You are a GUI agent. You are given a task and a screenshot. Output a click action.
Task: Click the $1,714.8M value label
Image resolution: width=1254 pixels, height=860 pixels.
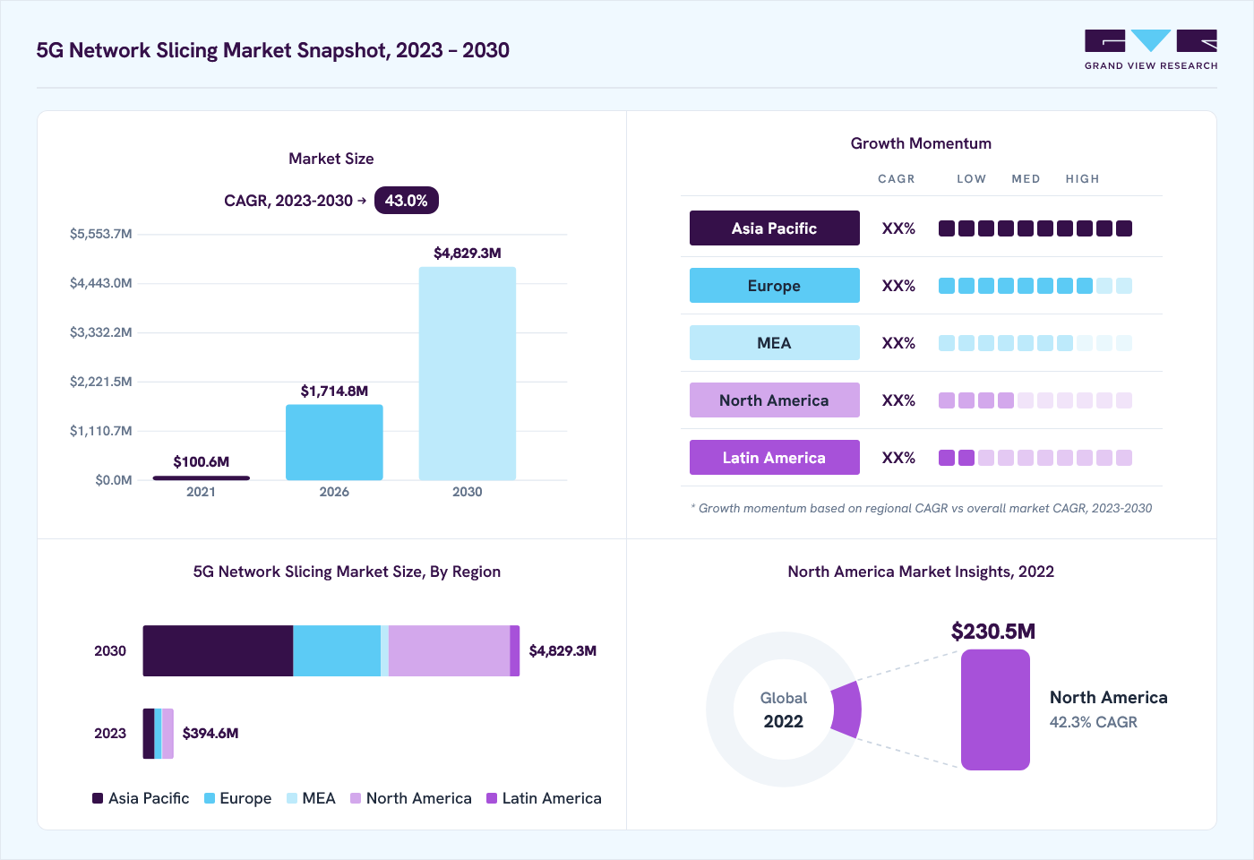pyautogui.click(x=334, y=391)
